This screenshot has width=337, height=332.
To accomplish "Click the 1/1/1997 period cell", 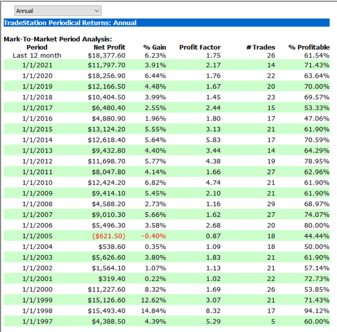I will coord(37,321).
